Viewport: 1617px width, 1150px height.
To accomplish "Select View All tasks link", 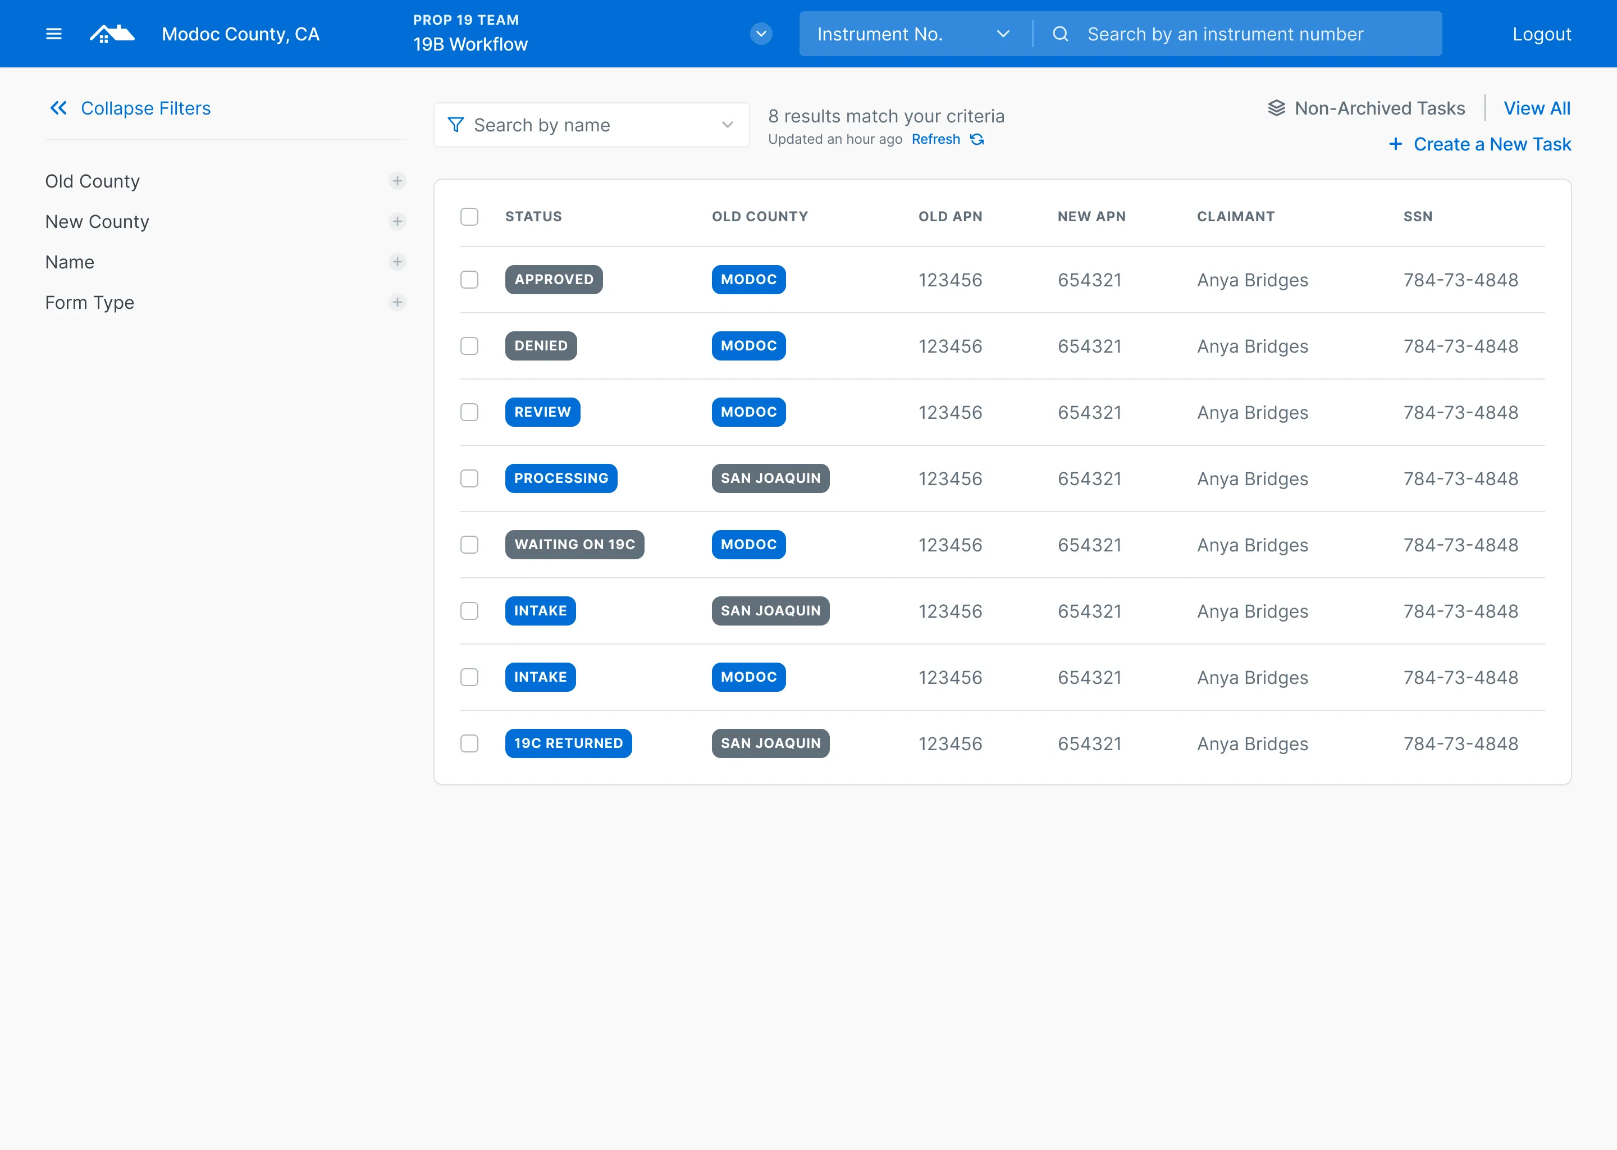I will (x=1537, y=107).
